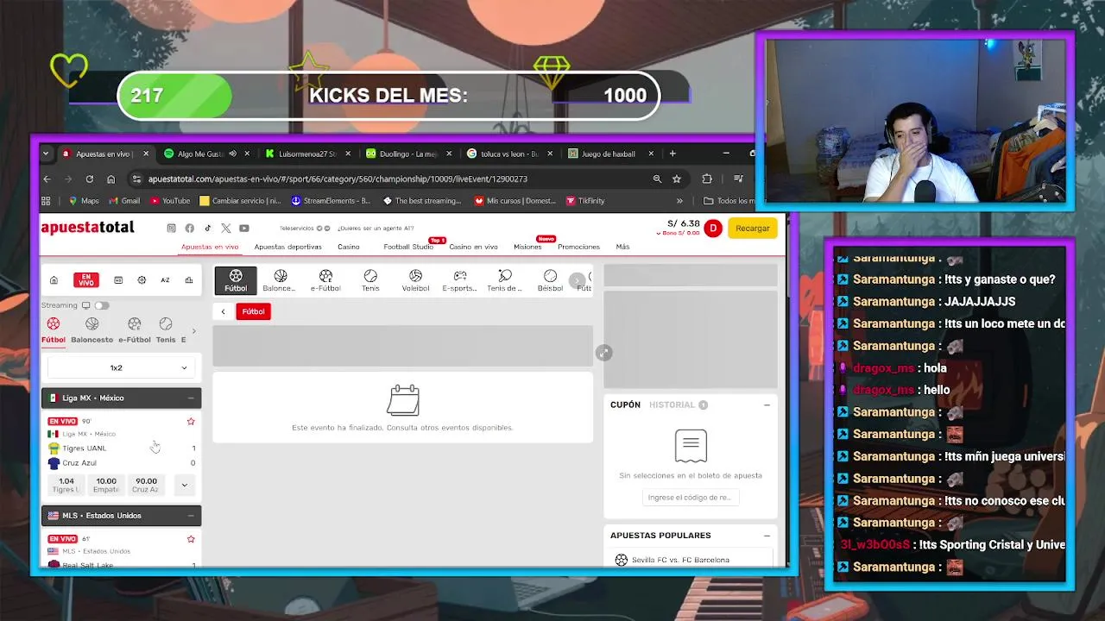Open the X (Twitter) social icon
Image resolution: width=1105 pixels, height=621 pixels.
coord(225,228)
